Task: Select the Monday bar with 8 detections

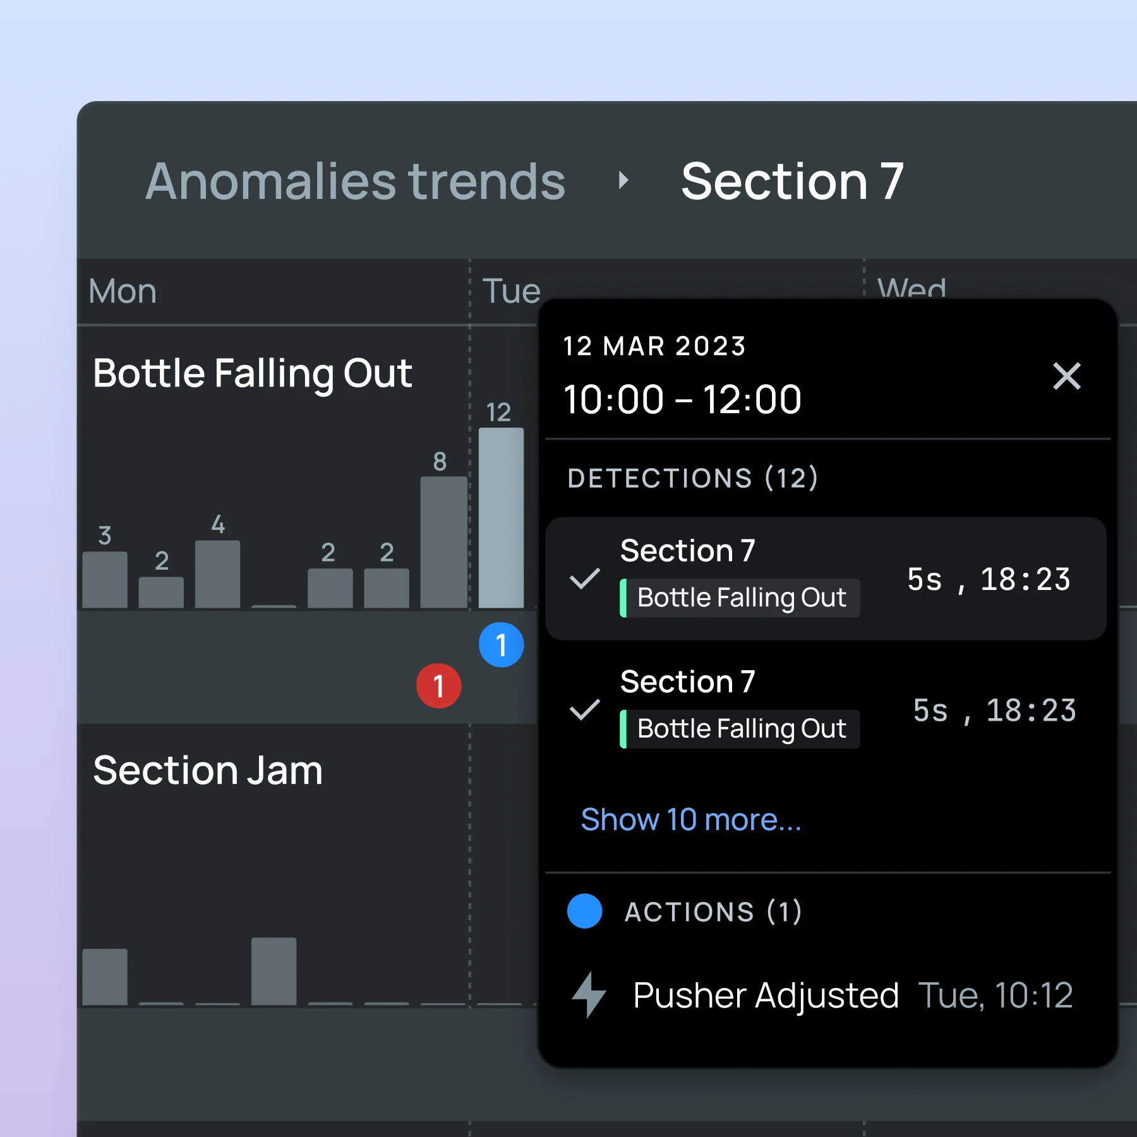Action: coord(443,542)
